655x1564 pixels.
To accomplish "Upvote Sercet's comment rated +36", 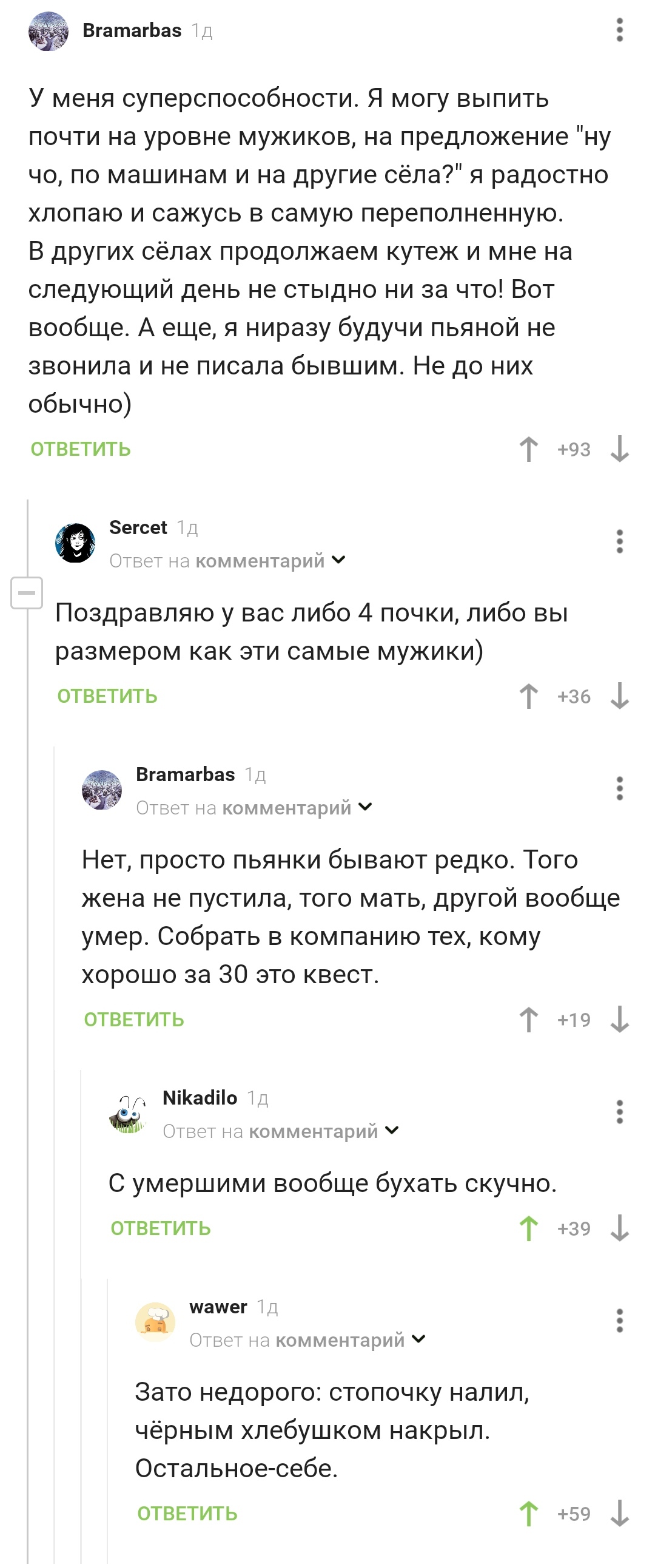I will pos(528,696).
